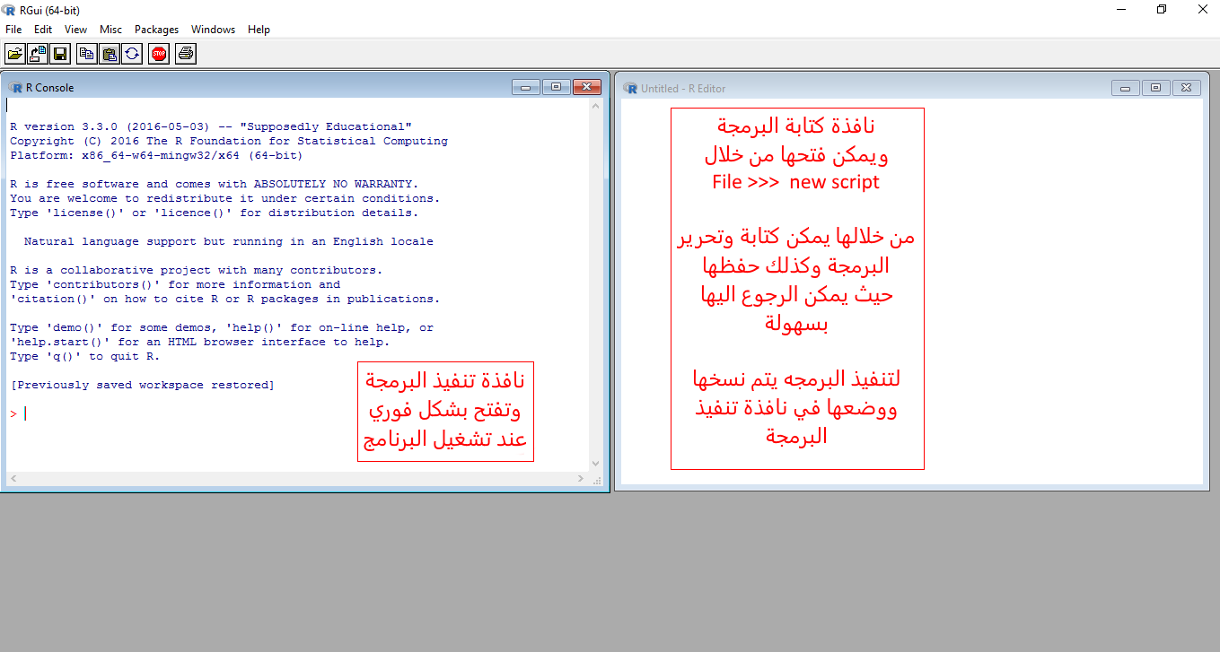
Task: Click the Load workspace toolbar icon
Action: point(38,54)
